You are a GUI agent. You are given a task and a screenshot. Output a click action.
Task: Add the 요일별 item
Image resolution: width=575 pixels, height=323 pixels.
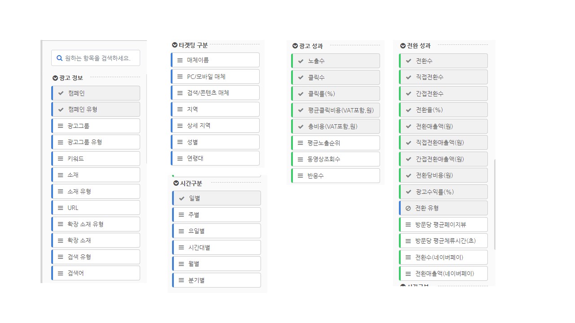(217, 231)
